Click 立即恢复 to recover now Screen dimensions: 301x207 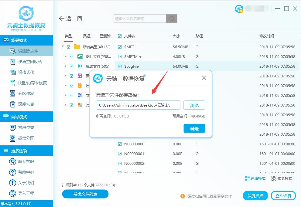coord(283,196)
